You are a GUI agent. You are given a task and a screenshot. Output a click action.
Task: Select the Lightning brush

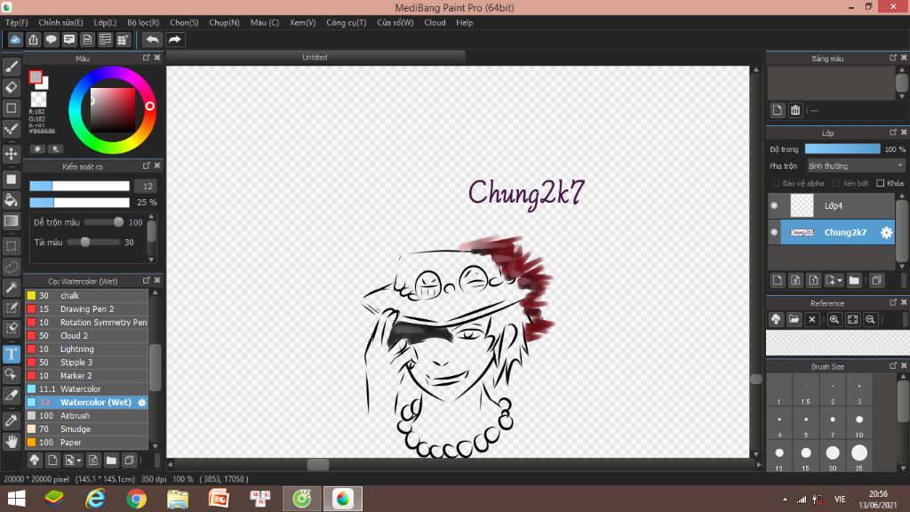click(87, 348)
